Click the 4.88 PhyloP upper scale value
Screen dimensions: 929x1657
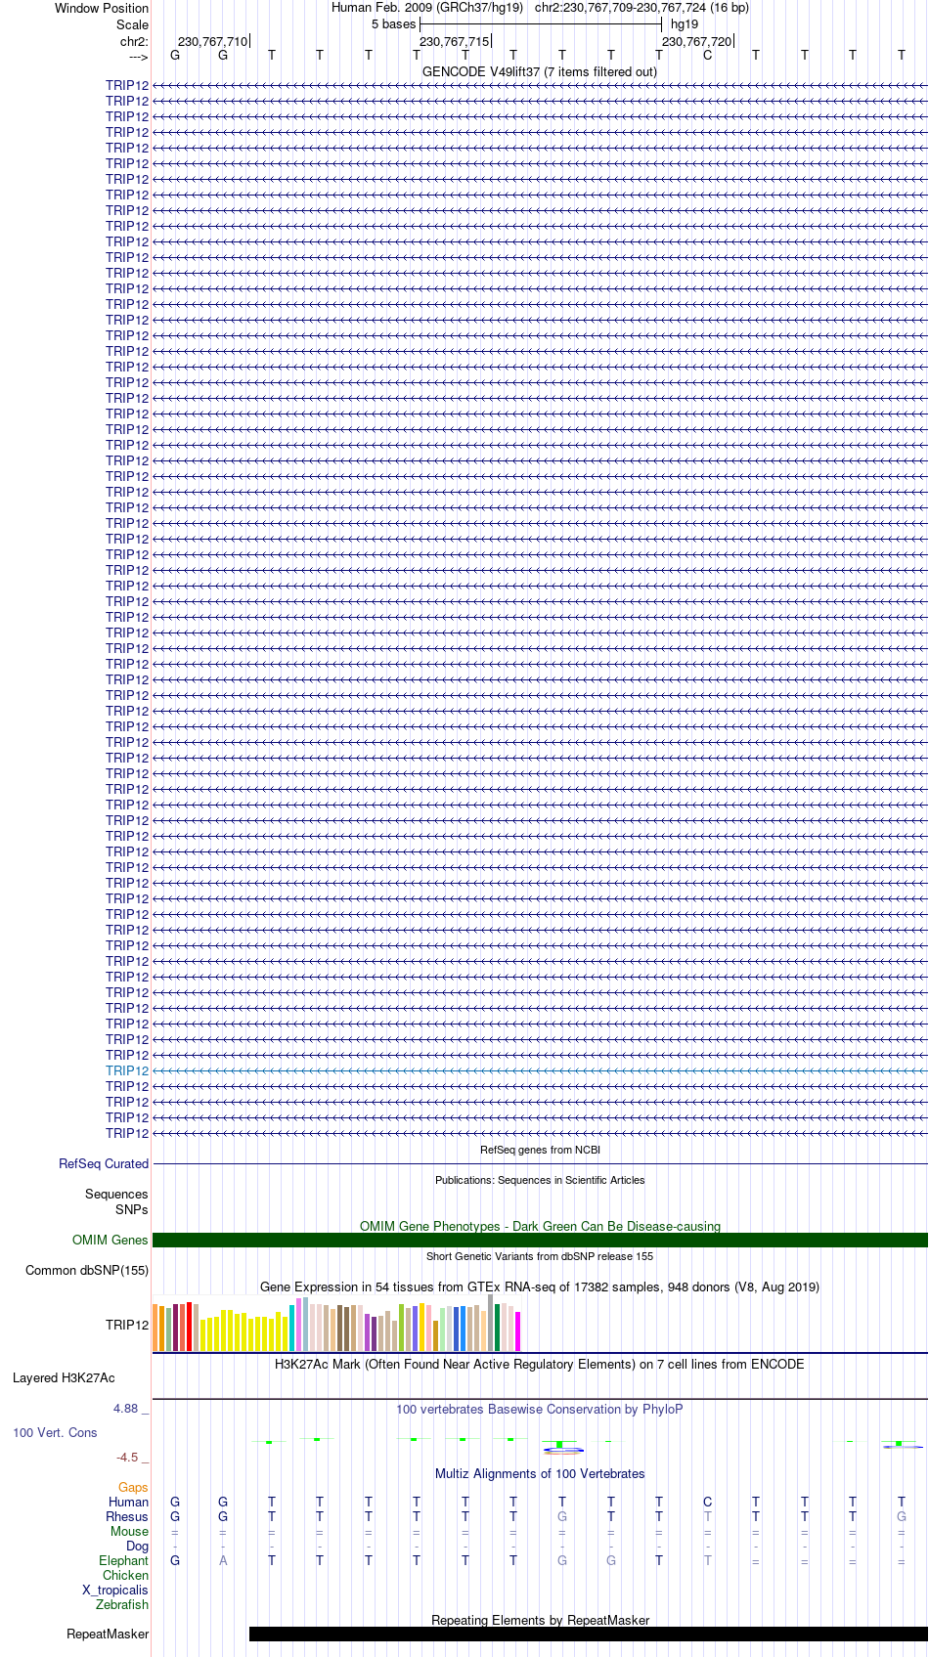[130, 1408]
